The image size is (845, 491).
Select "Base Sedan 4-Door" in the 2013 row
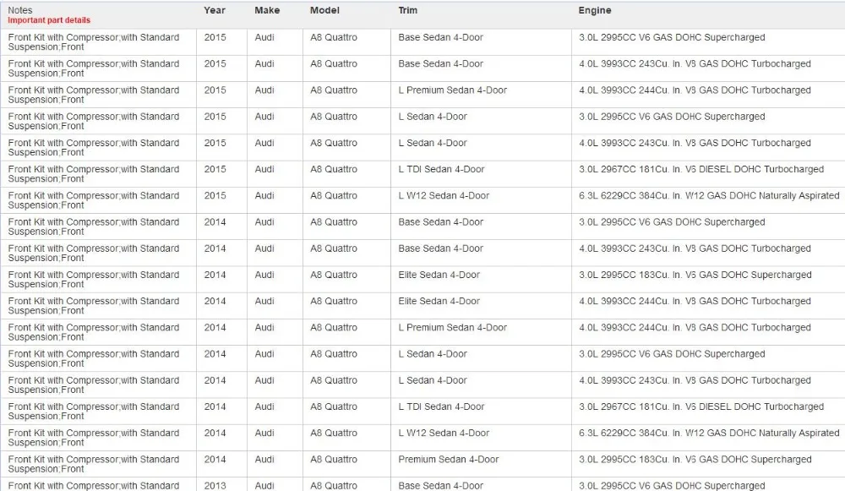[x=441, y=486]
